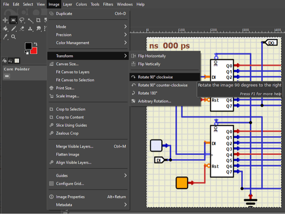Image resolution: width=285 pixels, height=214 pixels.
Task: Select the Pencil tool
Action: [13, 29]
